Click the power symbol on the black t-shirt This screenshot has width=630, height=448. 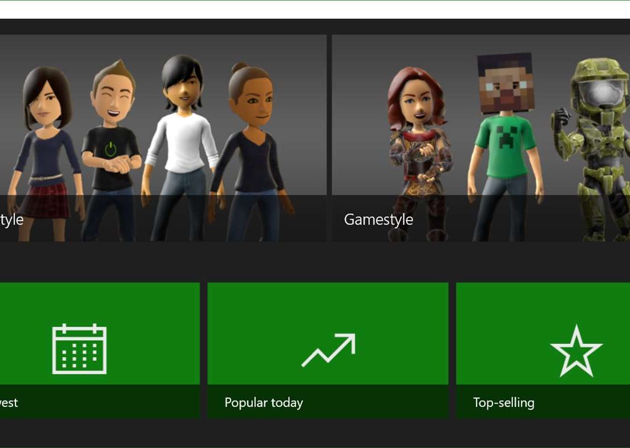point(111,150)
